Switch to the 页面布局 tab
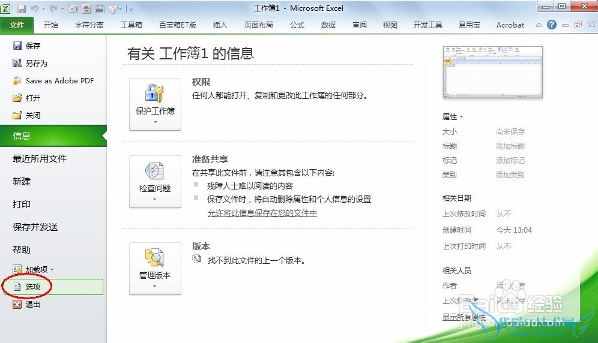598x343 pixels. tap(259, 25)
